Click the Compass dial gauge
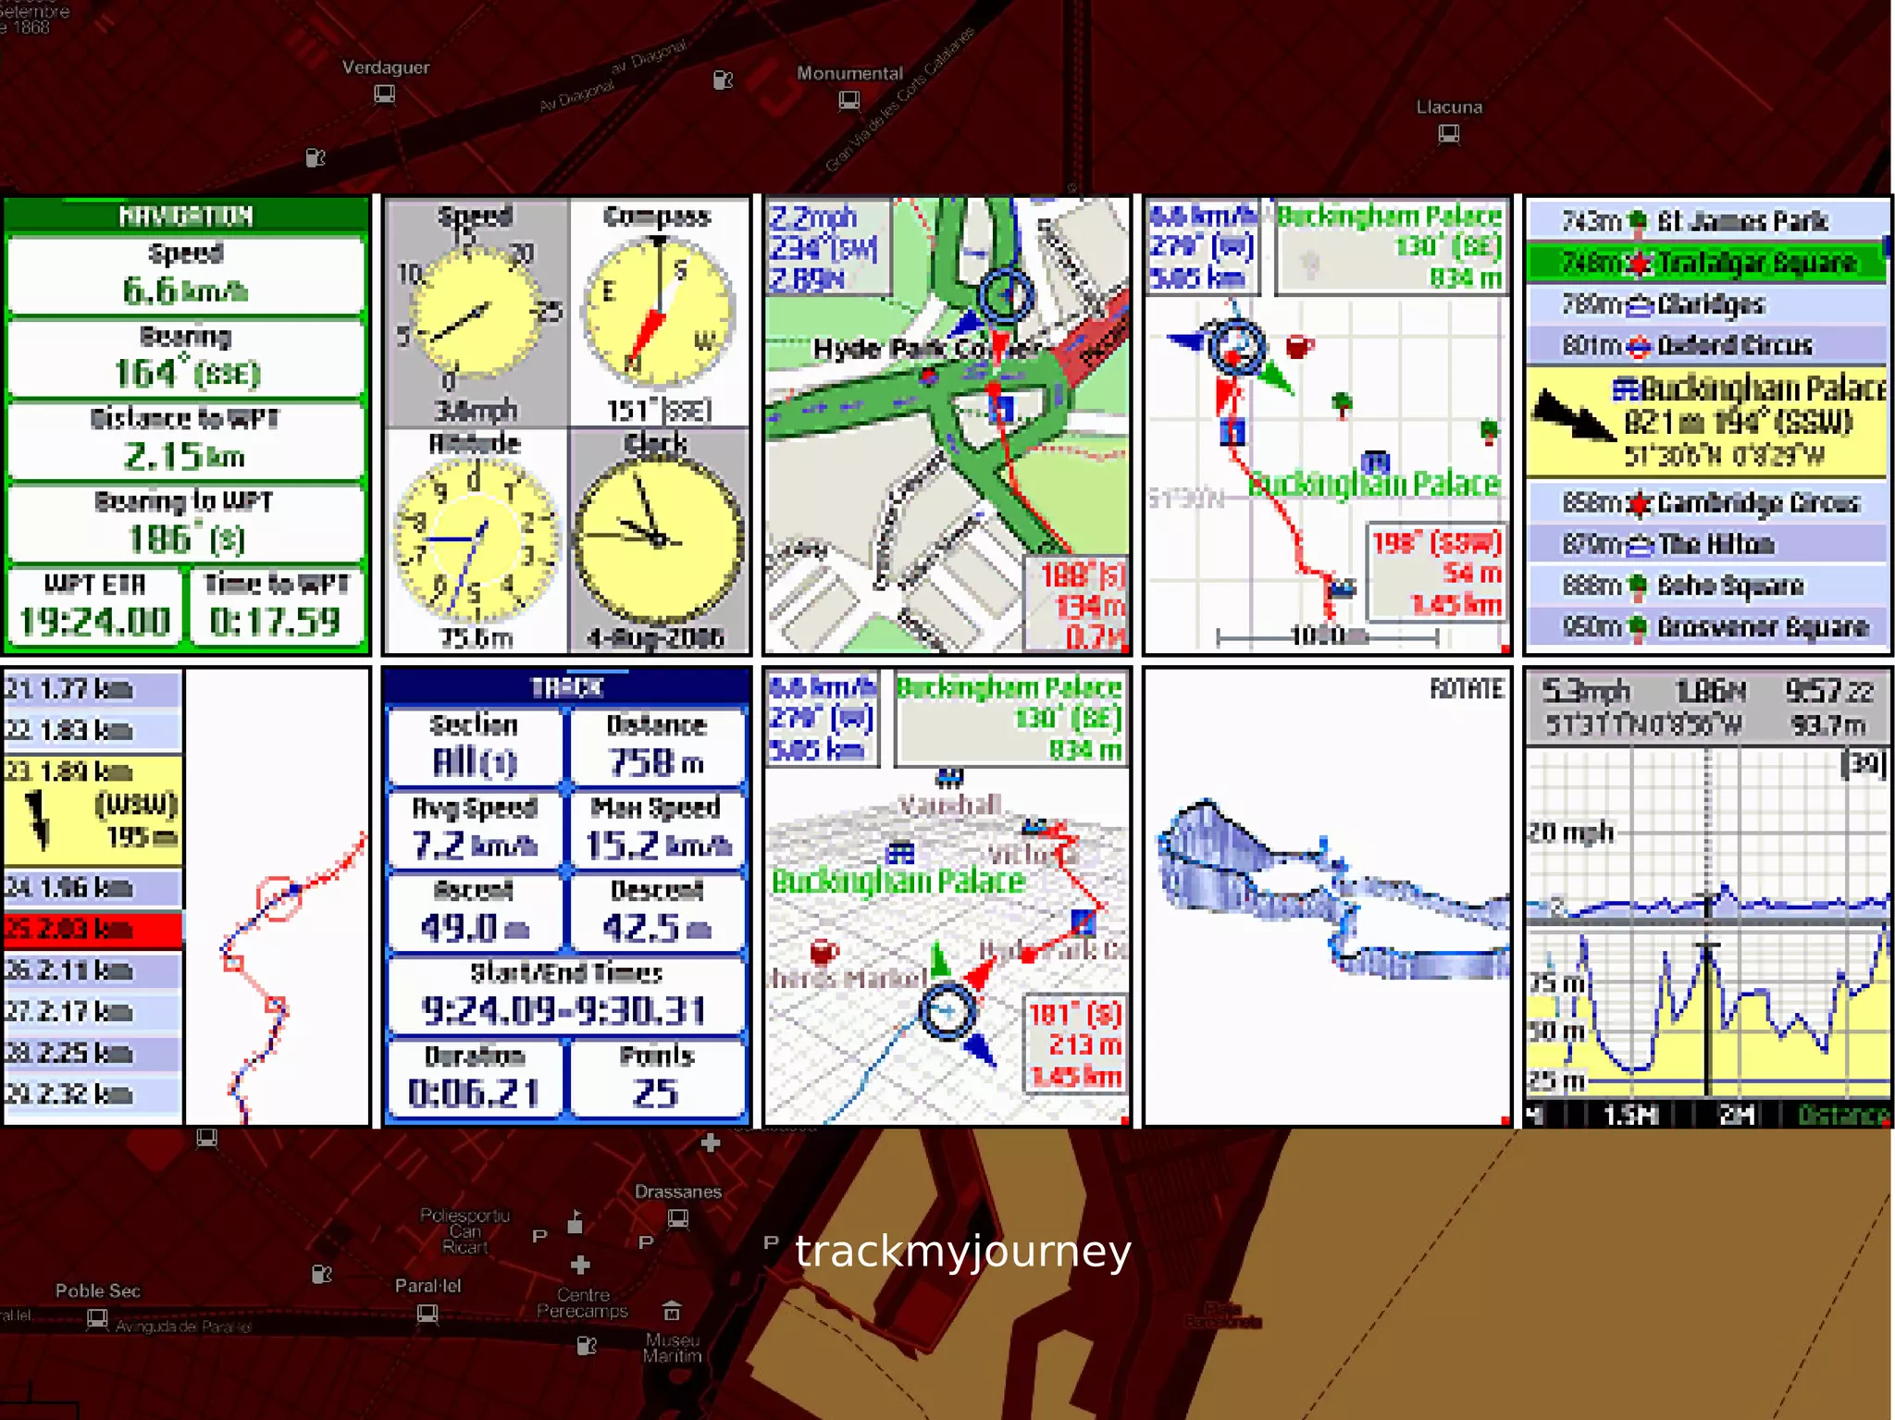The image size is (1895, 1420). point(658,312)
